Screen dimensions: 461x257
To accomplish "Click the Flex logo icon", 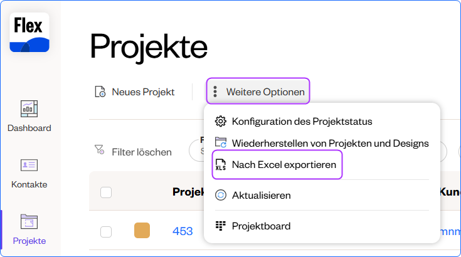I will click(x=29, y=33).
